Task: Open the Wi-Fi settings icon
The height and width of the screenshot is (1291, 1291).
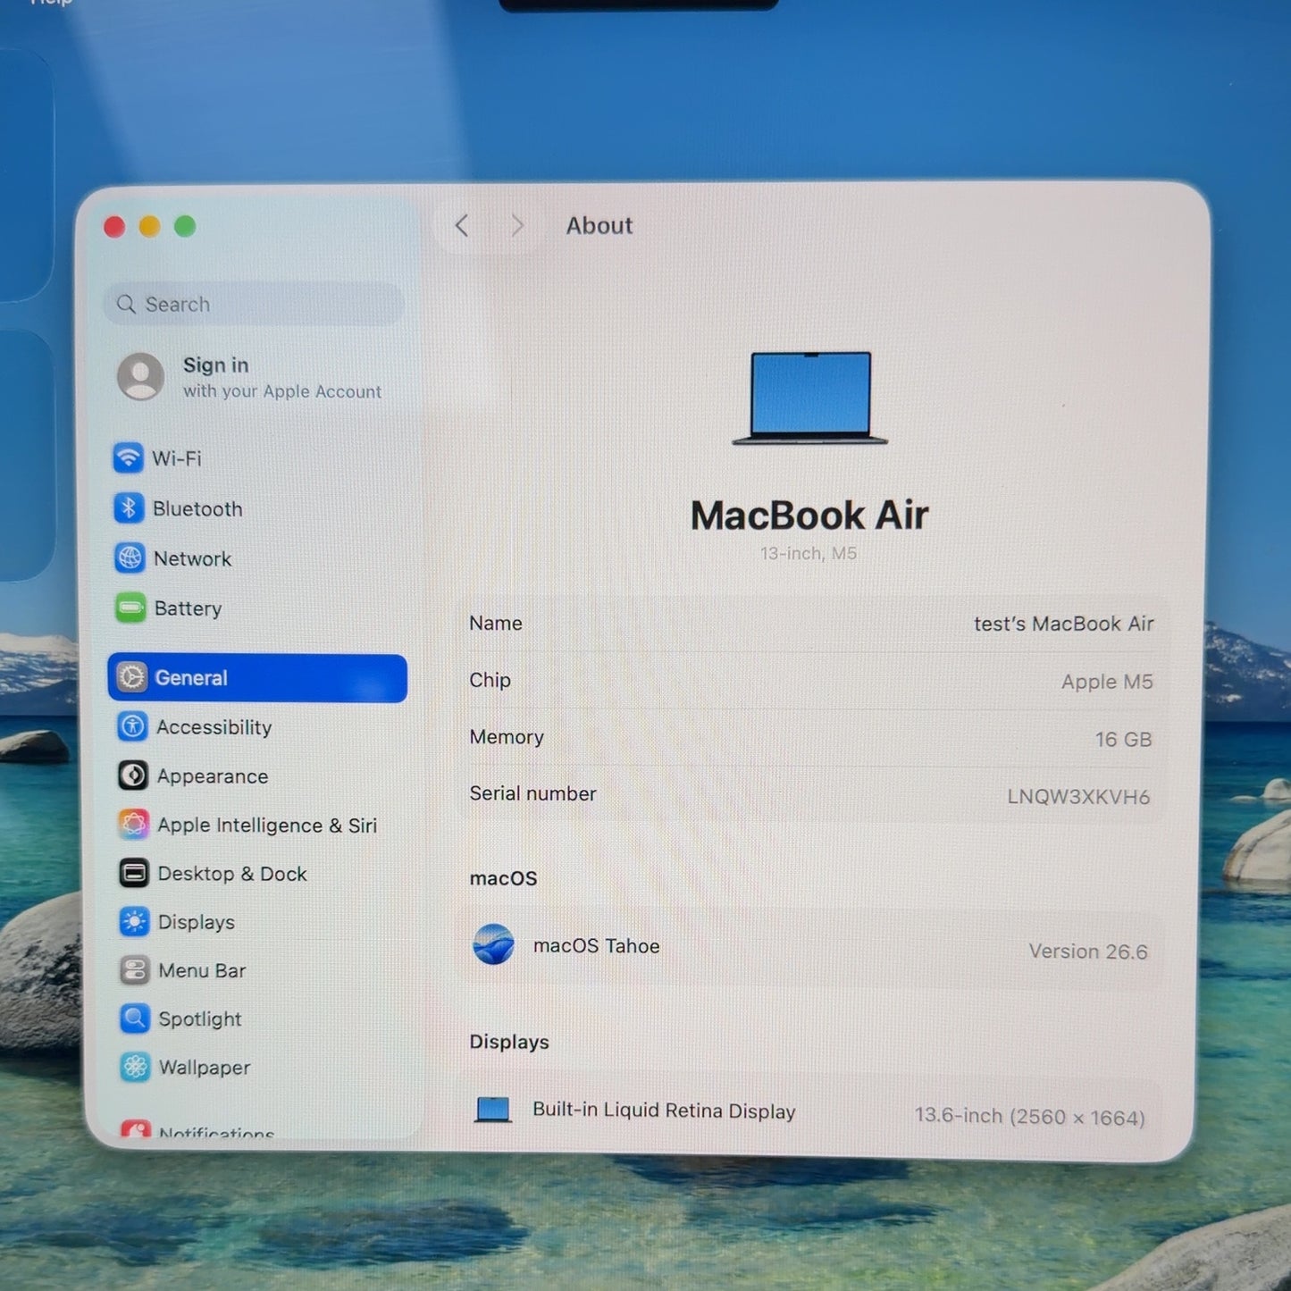Action: 128,457
